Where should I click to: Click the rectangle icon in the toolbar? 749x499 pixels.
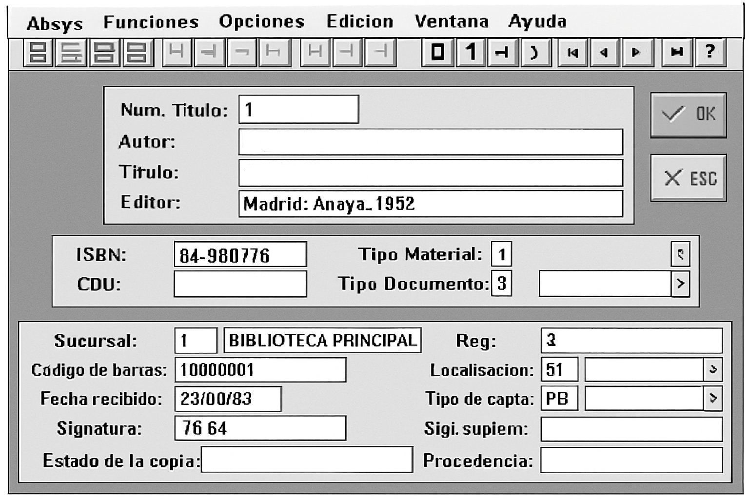(x=437, y=52)
